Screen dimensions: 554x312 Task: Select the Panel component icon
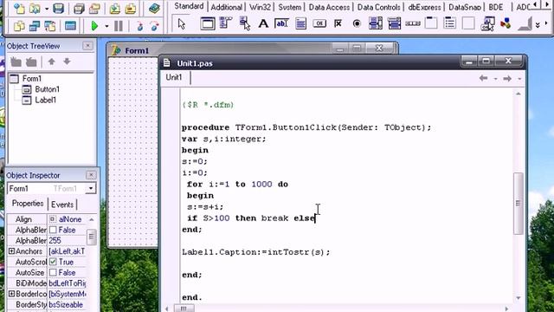pos(468,23)
